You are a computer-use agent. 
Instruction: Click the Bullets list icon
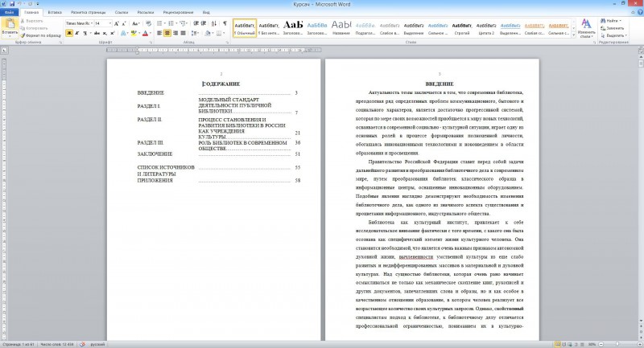pos(159,24)
